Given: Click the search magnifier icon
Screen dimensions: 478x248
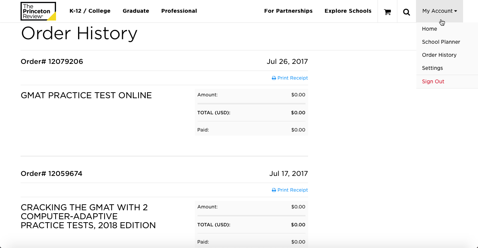Looking at the screenshot, I should tap(407, 12).
